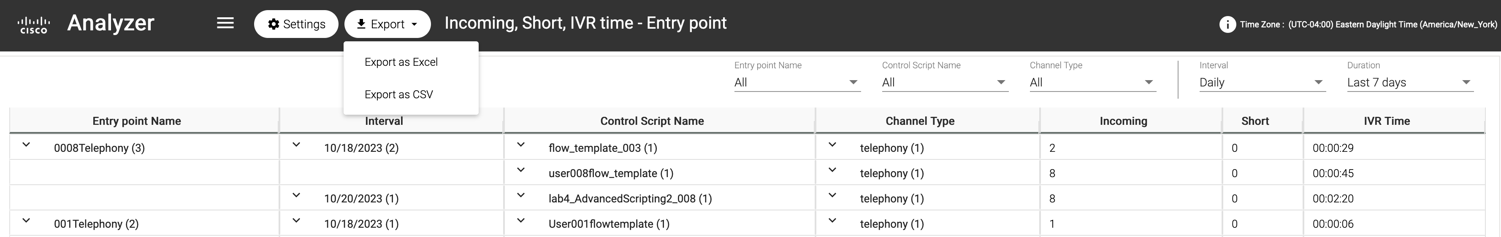The height and width of the screenshot is (237, 1501).
Task: Open the hamburger navigation menu
Action: pyautogui.click(x=225, y=23)
